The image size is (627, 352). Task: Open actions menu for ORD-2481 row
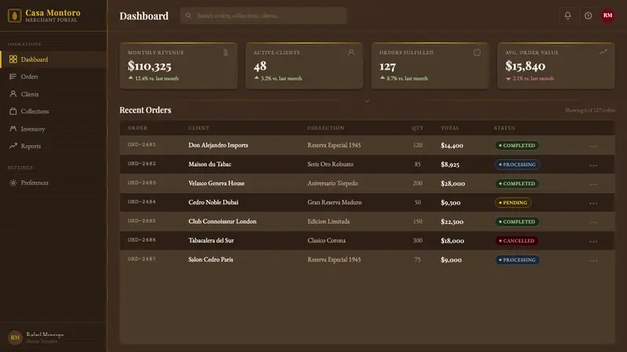(593, 146)
